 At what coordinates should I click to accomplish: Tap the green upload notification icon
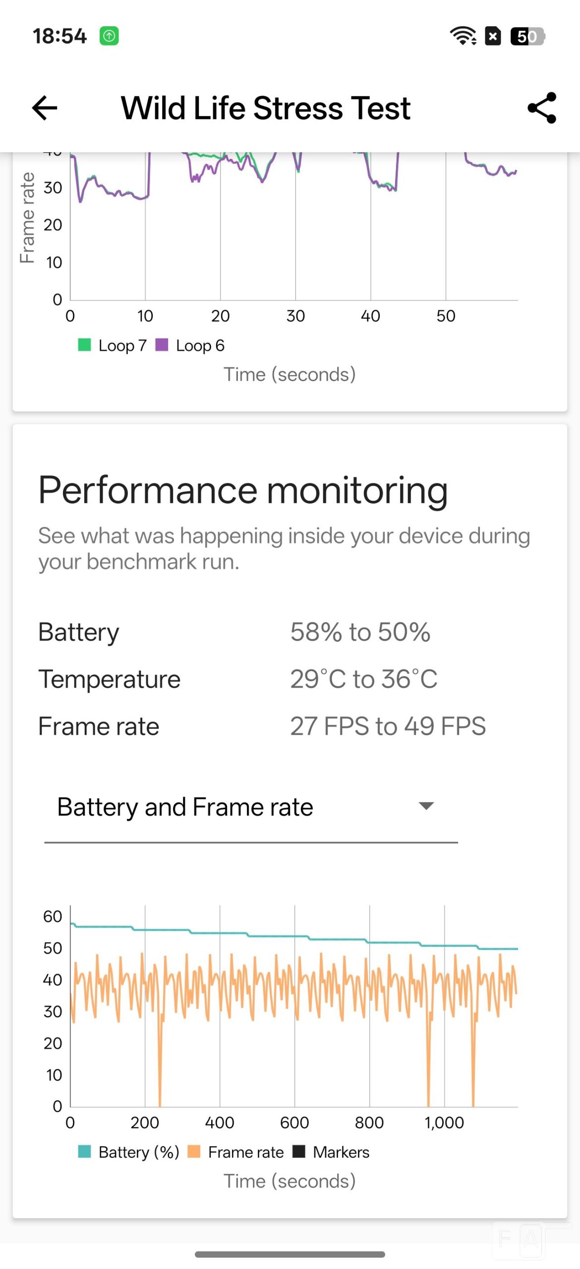(x=109, y=36)
